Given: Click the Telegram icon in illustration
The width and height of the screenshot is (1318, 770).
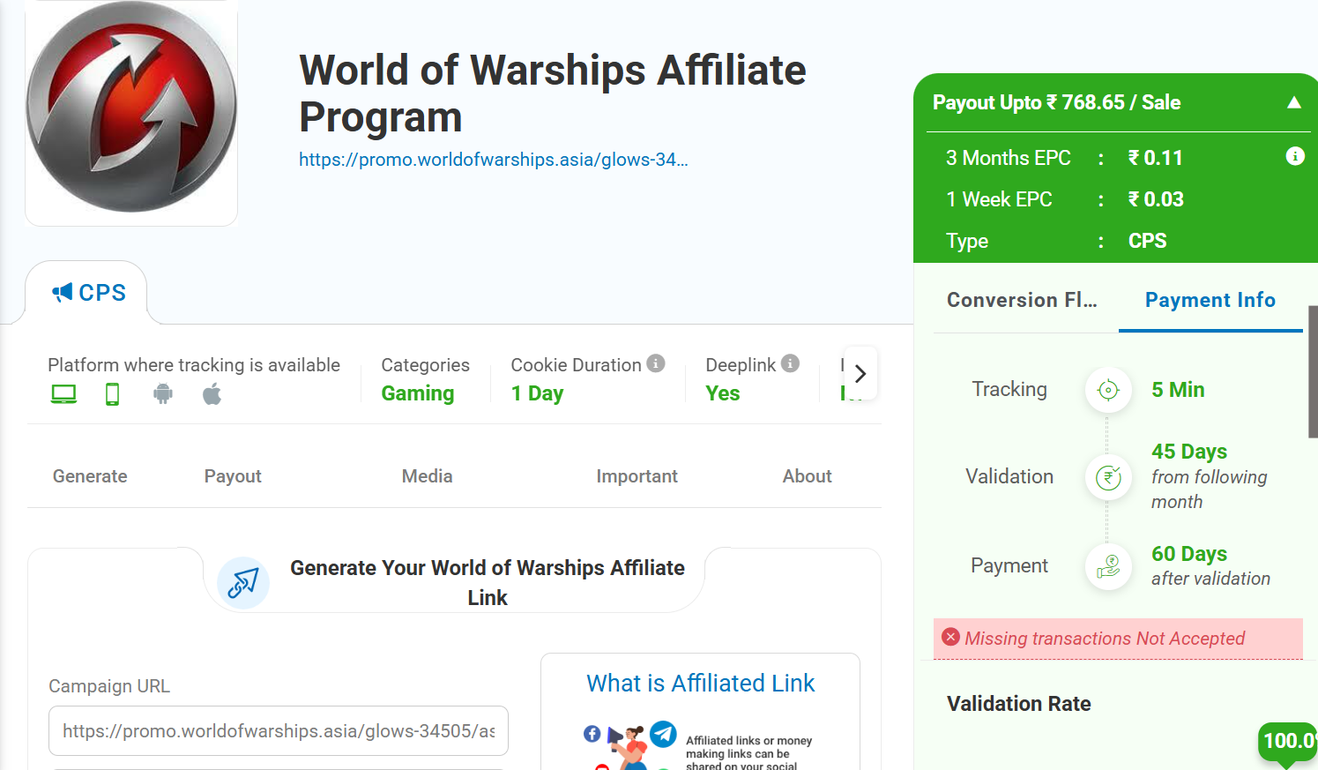Looking at the screenshot, I should pyautogui.click(x=663, y=734).
